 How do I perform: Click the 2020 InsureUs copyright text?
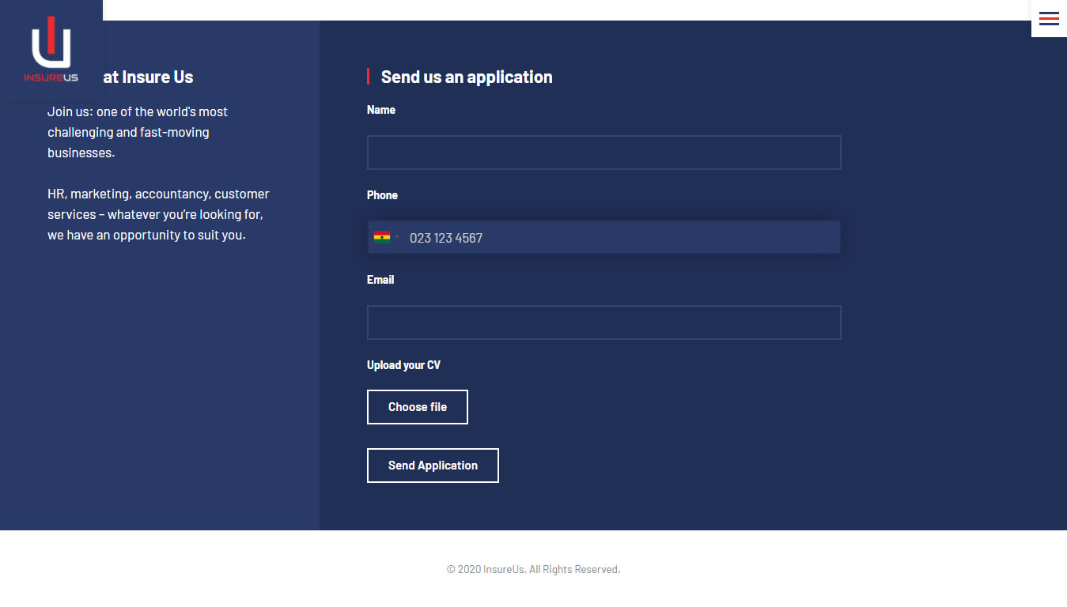click(533, 569)
